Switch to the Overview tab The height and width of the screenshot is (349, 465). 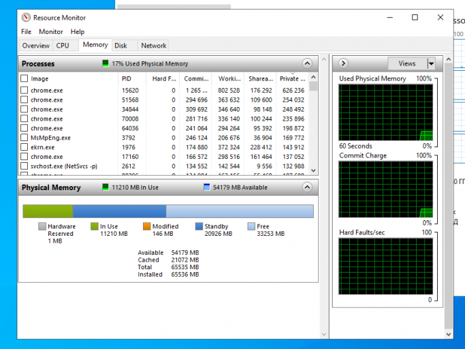pos(36,46)
